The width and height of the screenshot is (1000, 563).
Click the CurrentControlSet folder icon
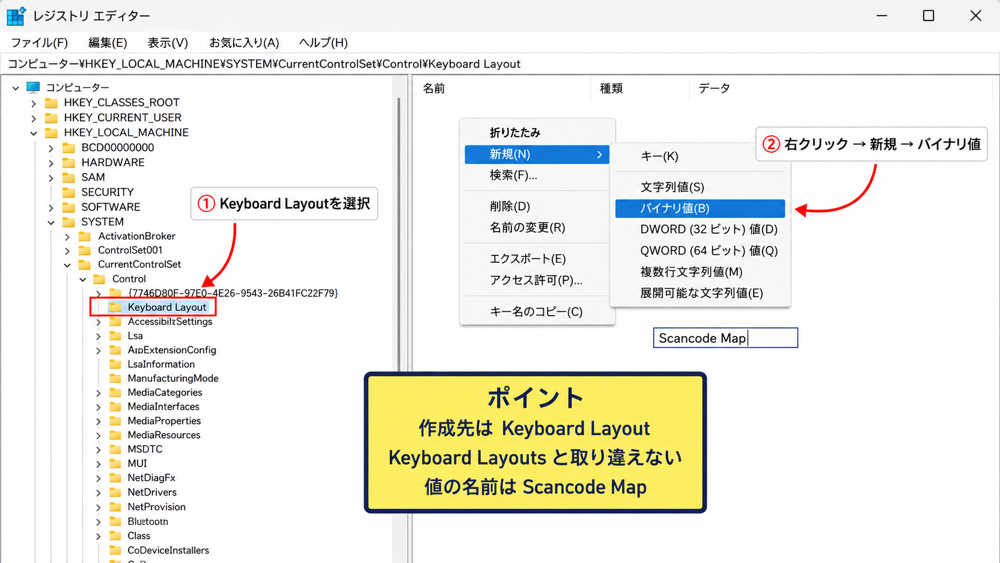click(x=85, y=264)
